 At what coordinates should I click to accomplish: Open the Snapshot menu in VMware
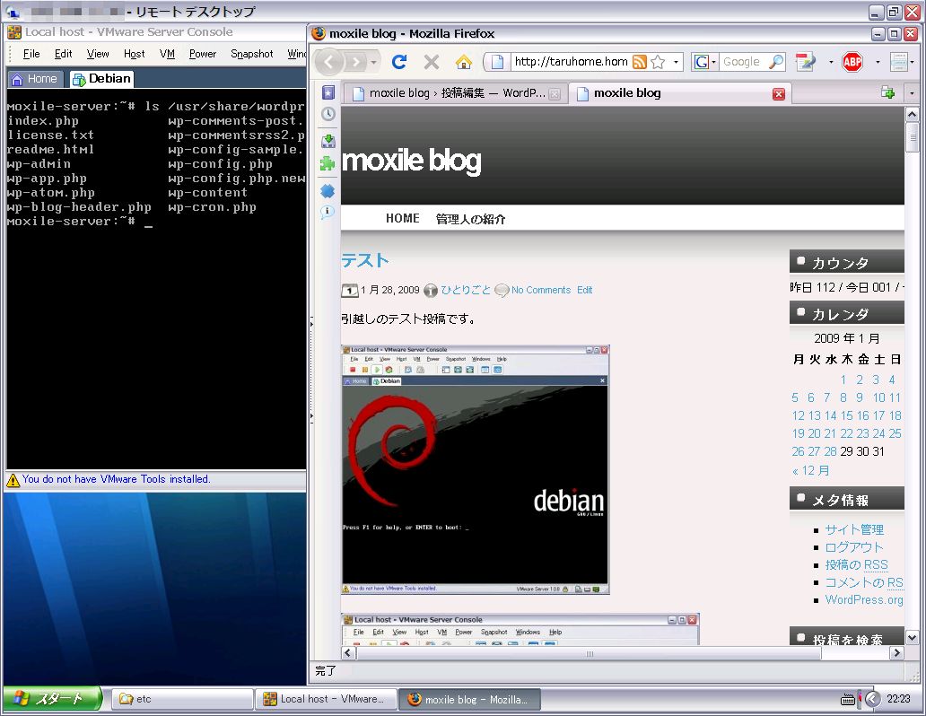pyautogui.click(x=251, y=54)
